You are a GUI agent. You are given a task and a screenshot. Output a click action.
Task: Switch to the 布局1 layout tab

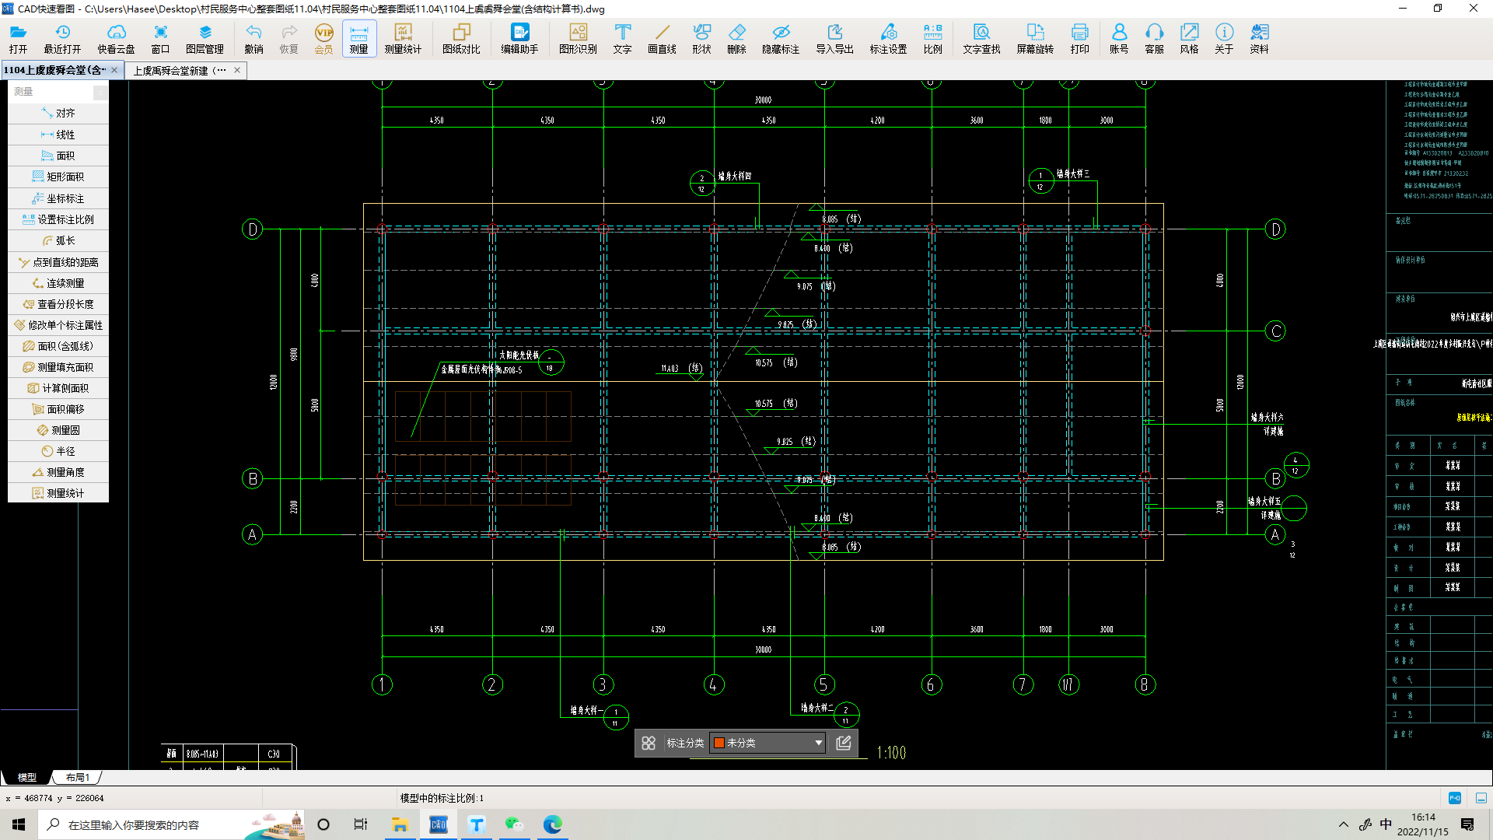[x=78, y=777]
